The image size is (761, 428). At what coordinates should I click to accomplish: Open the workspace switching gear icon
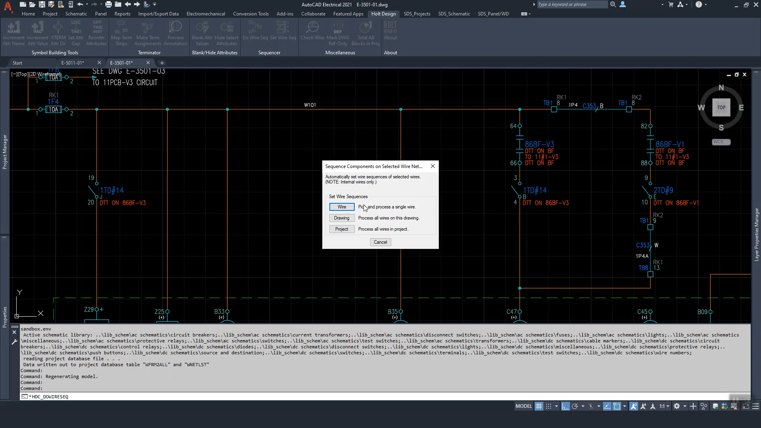[677, 406]
